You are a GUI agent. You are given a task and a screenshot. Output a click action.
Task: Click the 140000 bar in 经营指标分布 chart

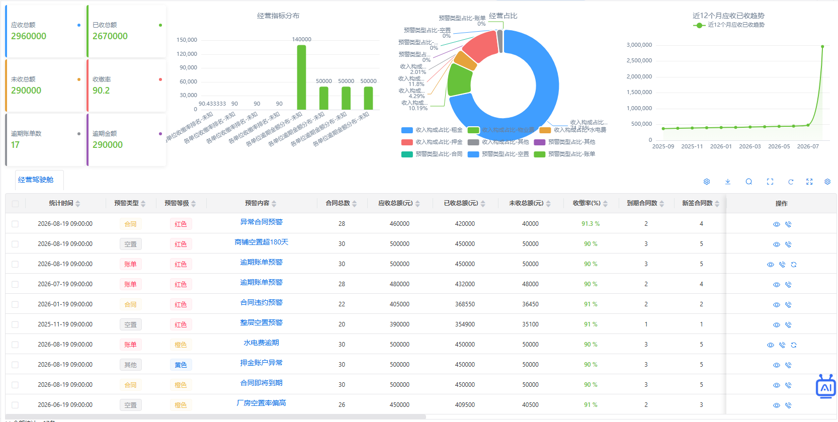[301, 77]
